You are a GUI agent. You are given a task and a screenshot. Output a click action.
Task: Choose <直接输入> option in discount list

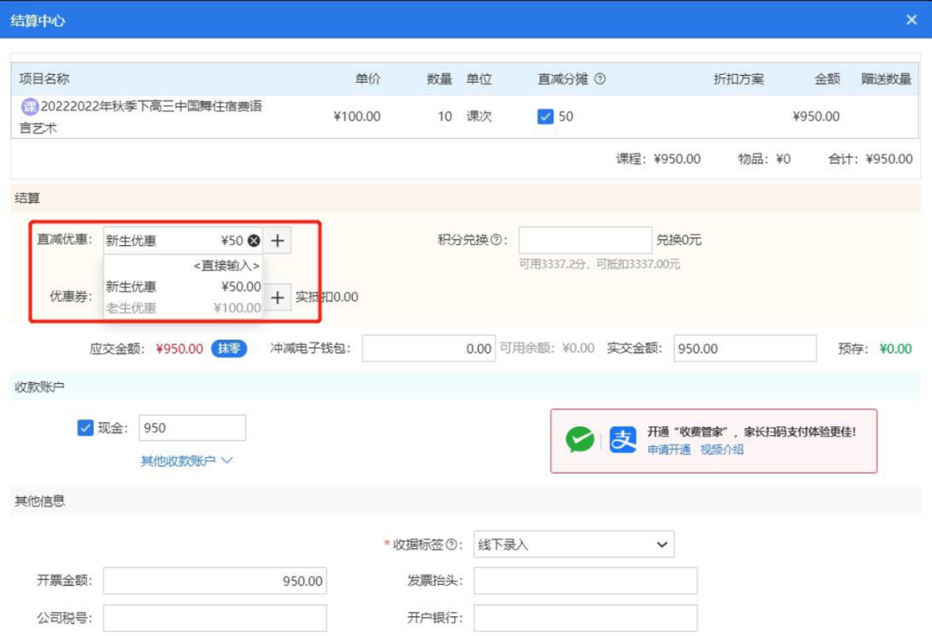pos(226,266)
